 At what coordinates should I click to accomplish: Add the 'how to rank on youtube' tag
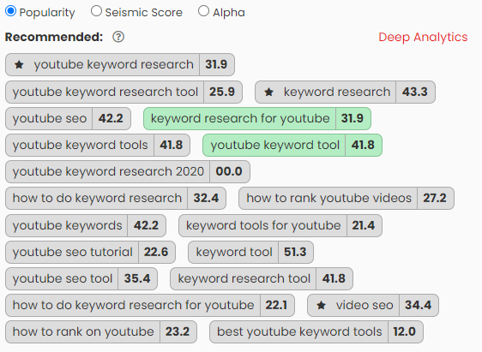click(101, 331)
